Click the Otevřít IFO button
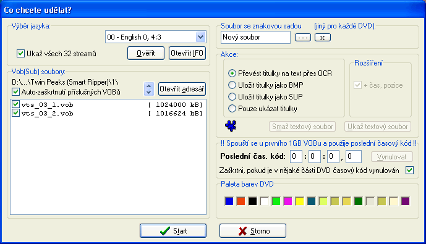This screenshot has width=426, height=244. (187, 53)
